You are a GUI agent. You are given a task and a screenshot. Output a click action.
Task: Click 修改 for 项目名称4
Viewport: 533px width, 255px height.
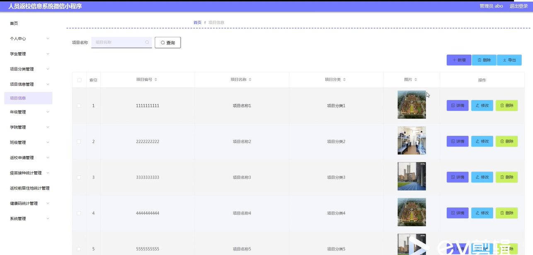(x=482, y=213)
